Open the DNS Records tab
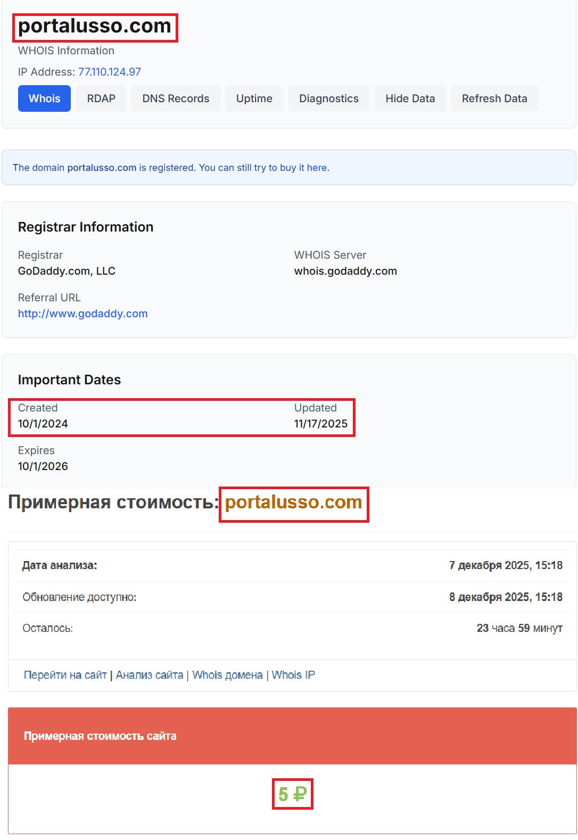The image size is (578, 840). click(x=176, y=98)
